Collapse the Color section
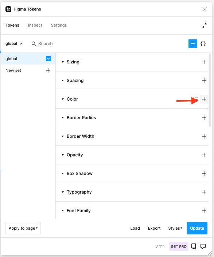Image resolution: width=214 pixels, height=257 pixels. pyautogui.click(x=63, y=99)
